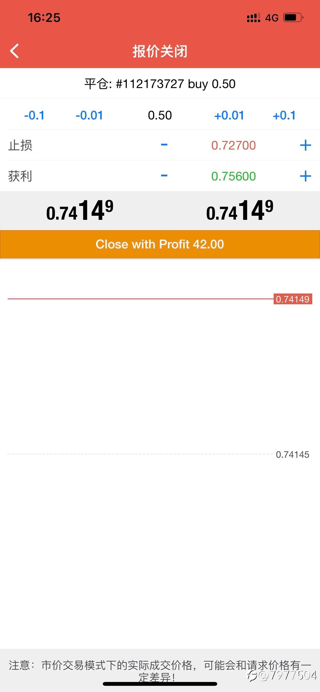Tap the left bid price 0.74149

80,211
